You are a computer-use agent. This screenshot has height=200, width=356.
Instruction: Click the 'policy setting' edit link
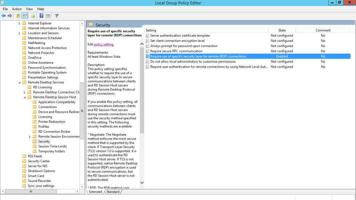pyautogui.click(x=104, y=44)
